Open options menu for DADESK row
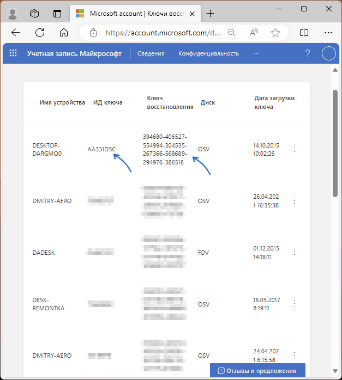The image size is (342, 380). coord(295,252)
